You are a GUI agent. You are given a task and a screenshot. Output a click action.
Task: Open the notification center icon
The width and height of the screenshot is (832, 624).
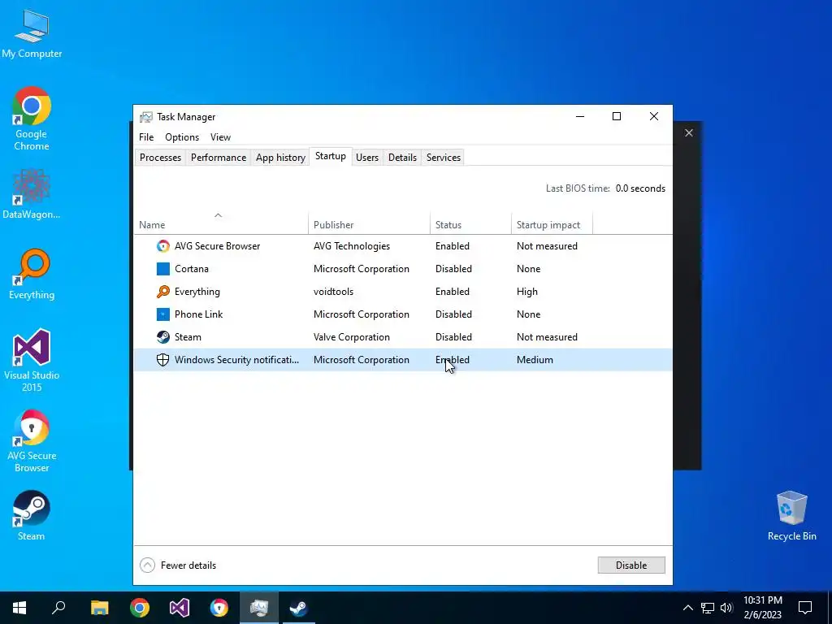click(x=805, y=608)
